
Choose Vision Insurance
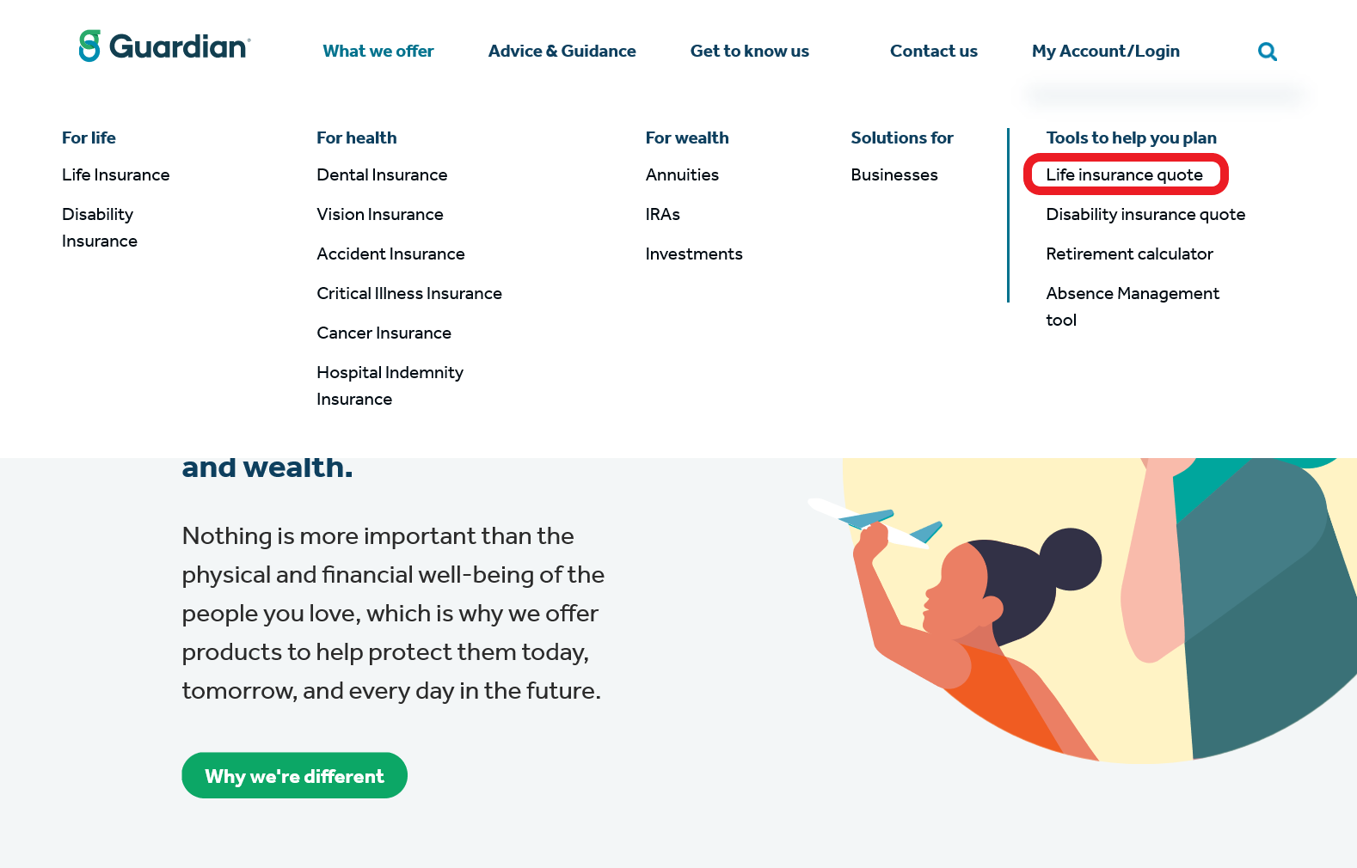click(x=379, y=214)
